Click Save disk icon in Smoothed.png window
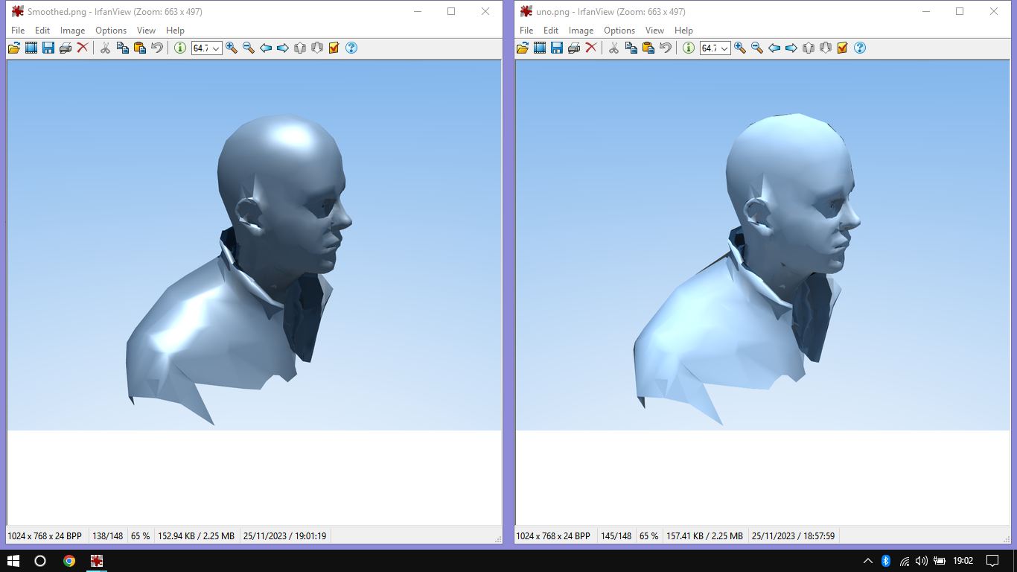1017x572 pixels. (48, 48)
